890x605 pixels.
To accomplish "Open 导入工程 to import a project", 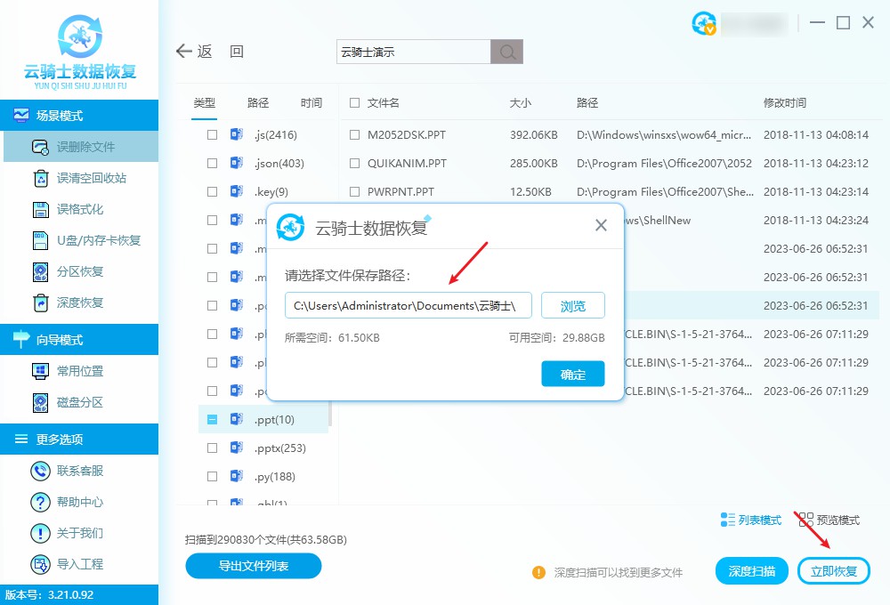I will (80, 563).
